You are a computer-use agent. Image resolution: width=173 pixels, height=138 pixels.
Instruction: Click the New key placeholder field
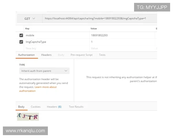click(31, 48)
